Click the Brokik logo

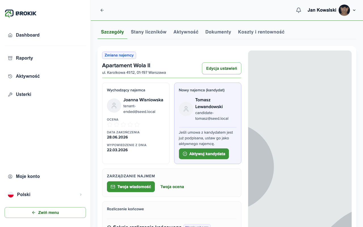point(21,13)
